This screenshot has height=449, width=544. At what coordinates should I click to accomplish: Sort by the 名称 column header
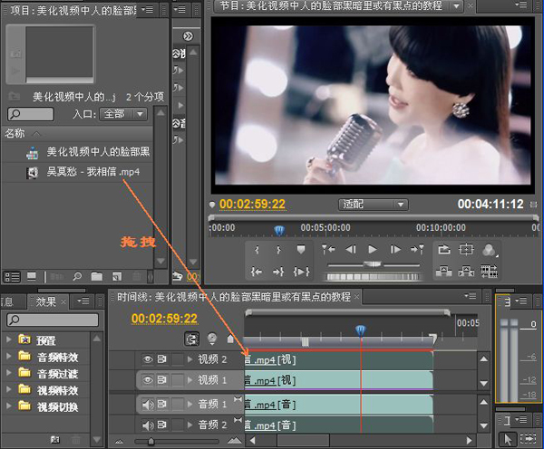[x=15, y=133]
